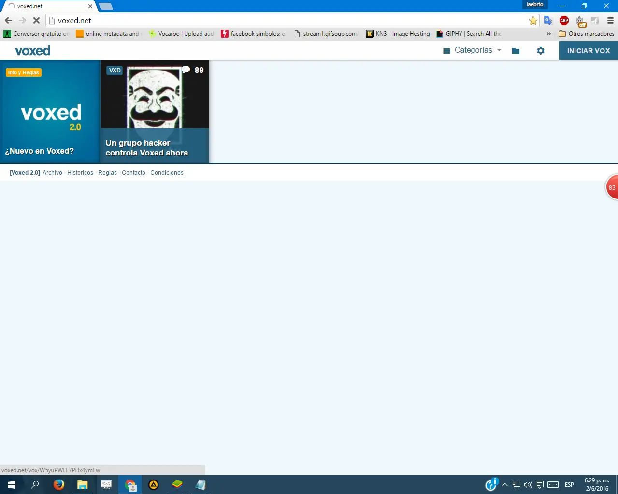Click the comment bubble icon showing 89
Viewport: 618px width, 494px height.
[186, 70]
